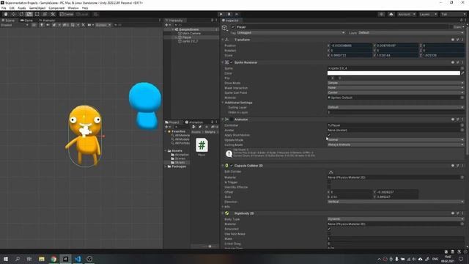Switch to the Game tab
Screen dimensions: 469x264
26,21
